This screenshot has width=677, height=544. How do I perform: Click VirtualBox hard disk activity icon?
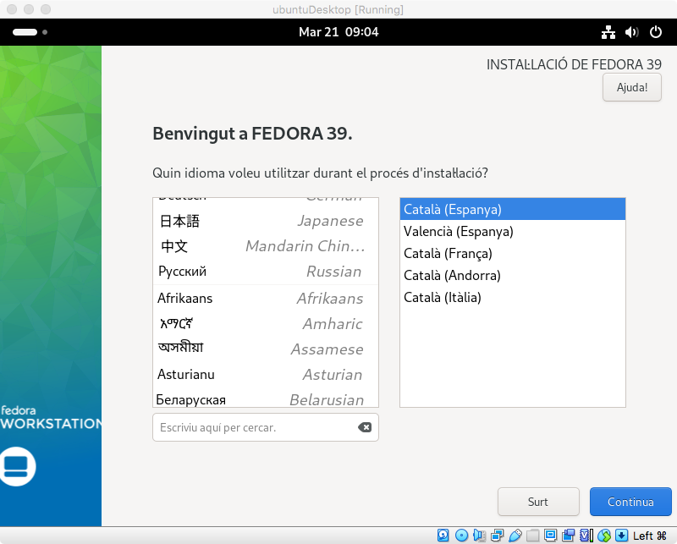(x=443, y=536)
